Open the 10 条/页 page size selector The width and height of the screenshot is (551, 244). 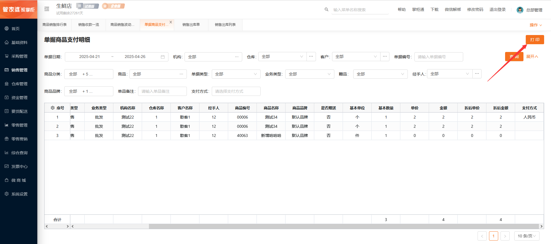527,236
